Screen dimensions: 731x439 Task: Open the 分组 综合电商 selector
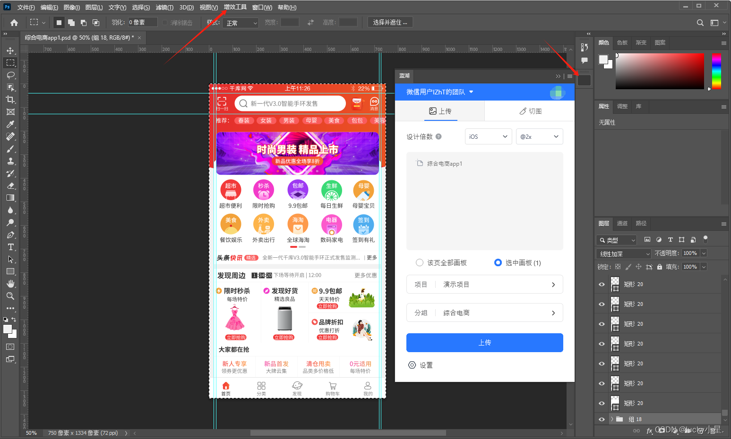point(485,312)
